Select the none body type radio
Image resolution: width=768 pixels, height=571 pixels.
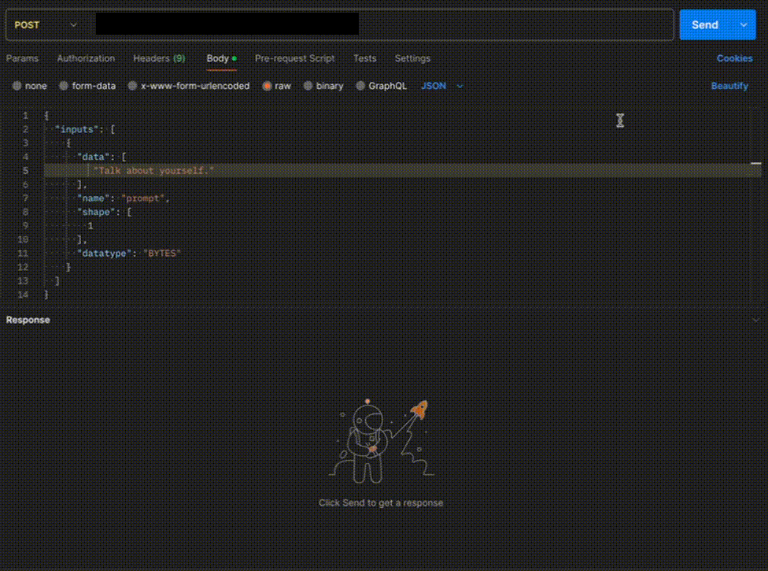point(17,86)
